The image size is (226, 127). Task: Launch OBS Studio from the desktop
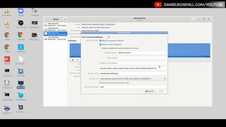pos(21,24)
